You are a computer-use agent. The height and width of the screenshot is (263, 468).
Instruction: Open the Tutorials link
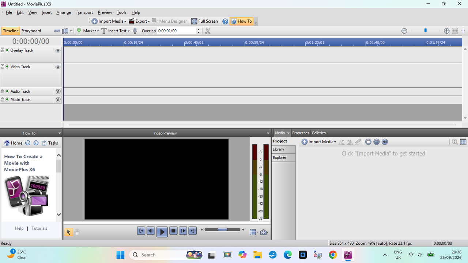pos(39,228)
